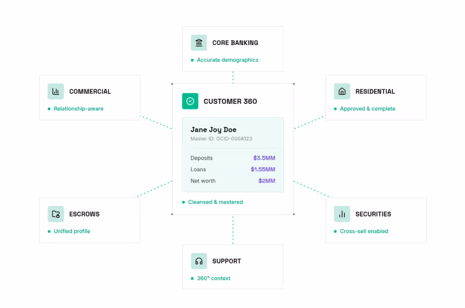
Task: Click the Securities bar chart icon
Action: pyautogui.click(x=342, y=214)
